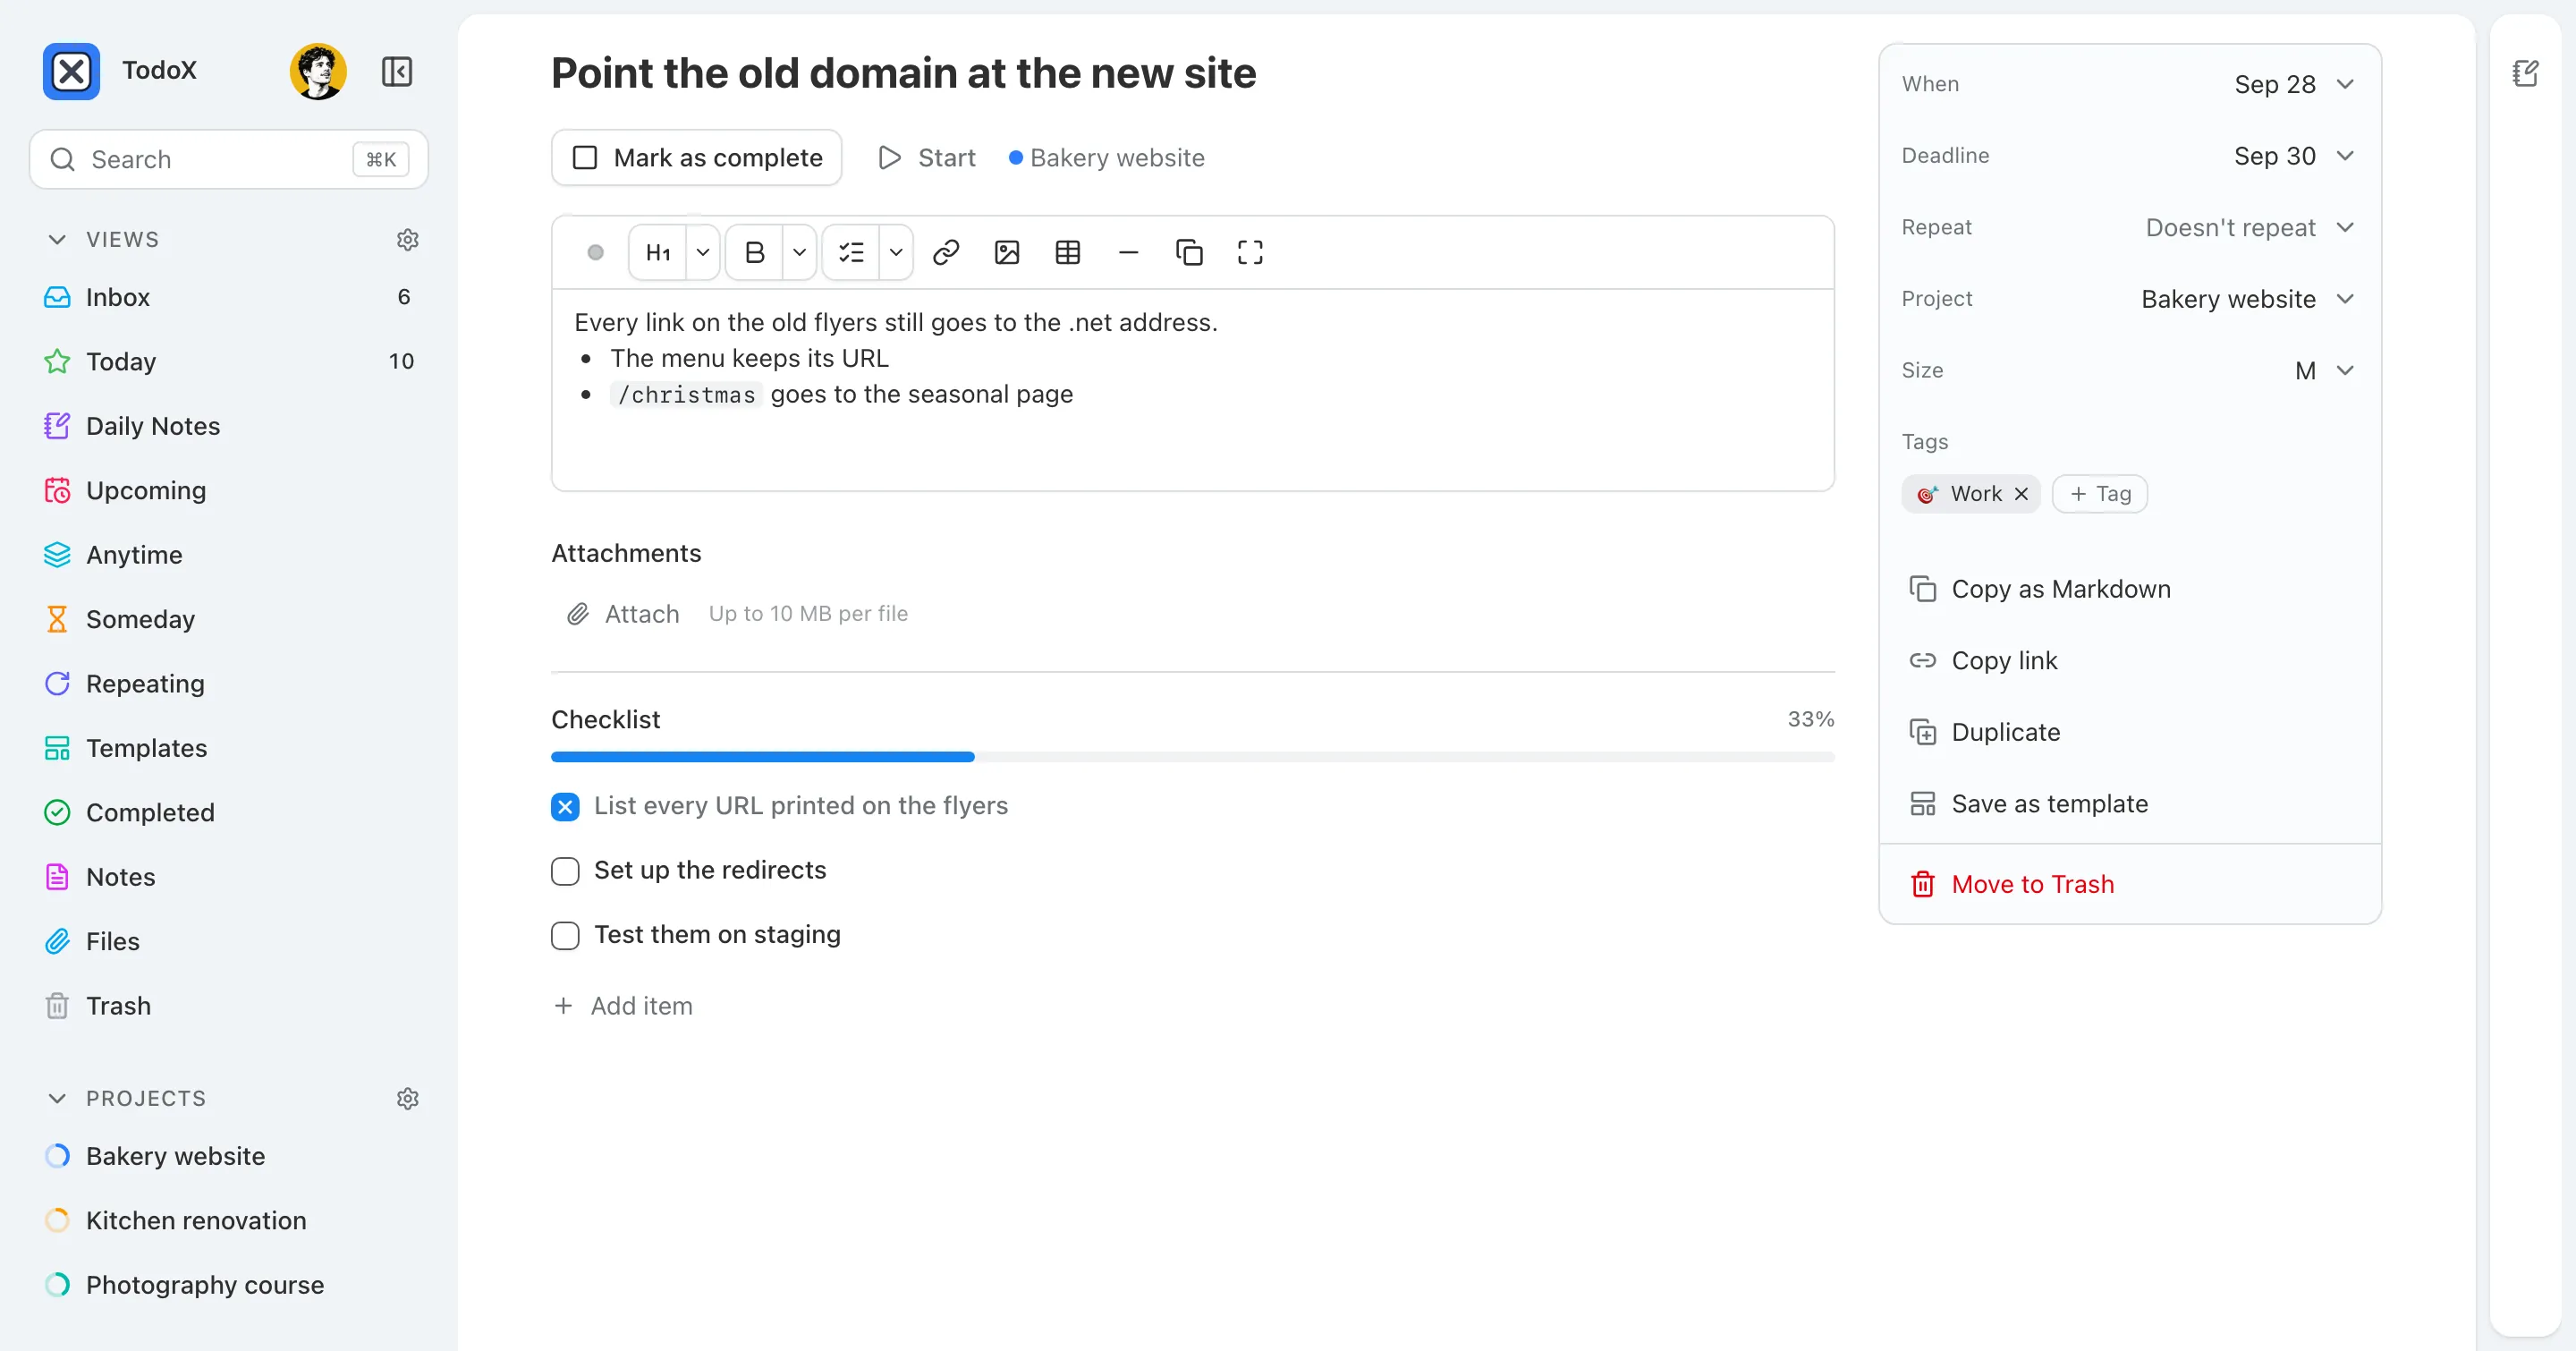Open the Notes view

click(229, 877)
